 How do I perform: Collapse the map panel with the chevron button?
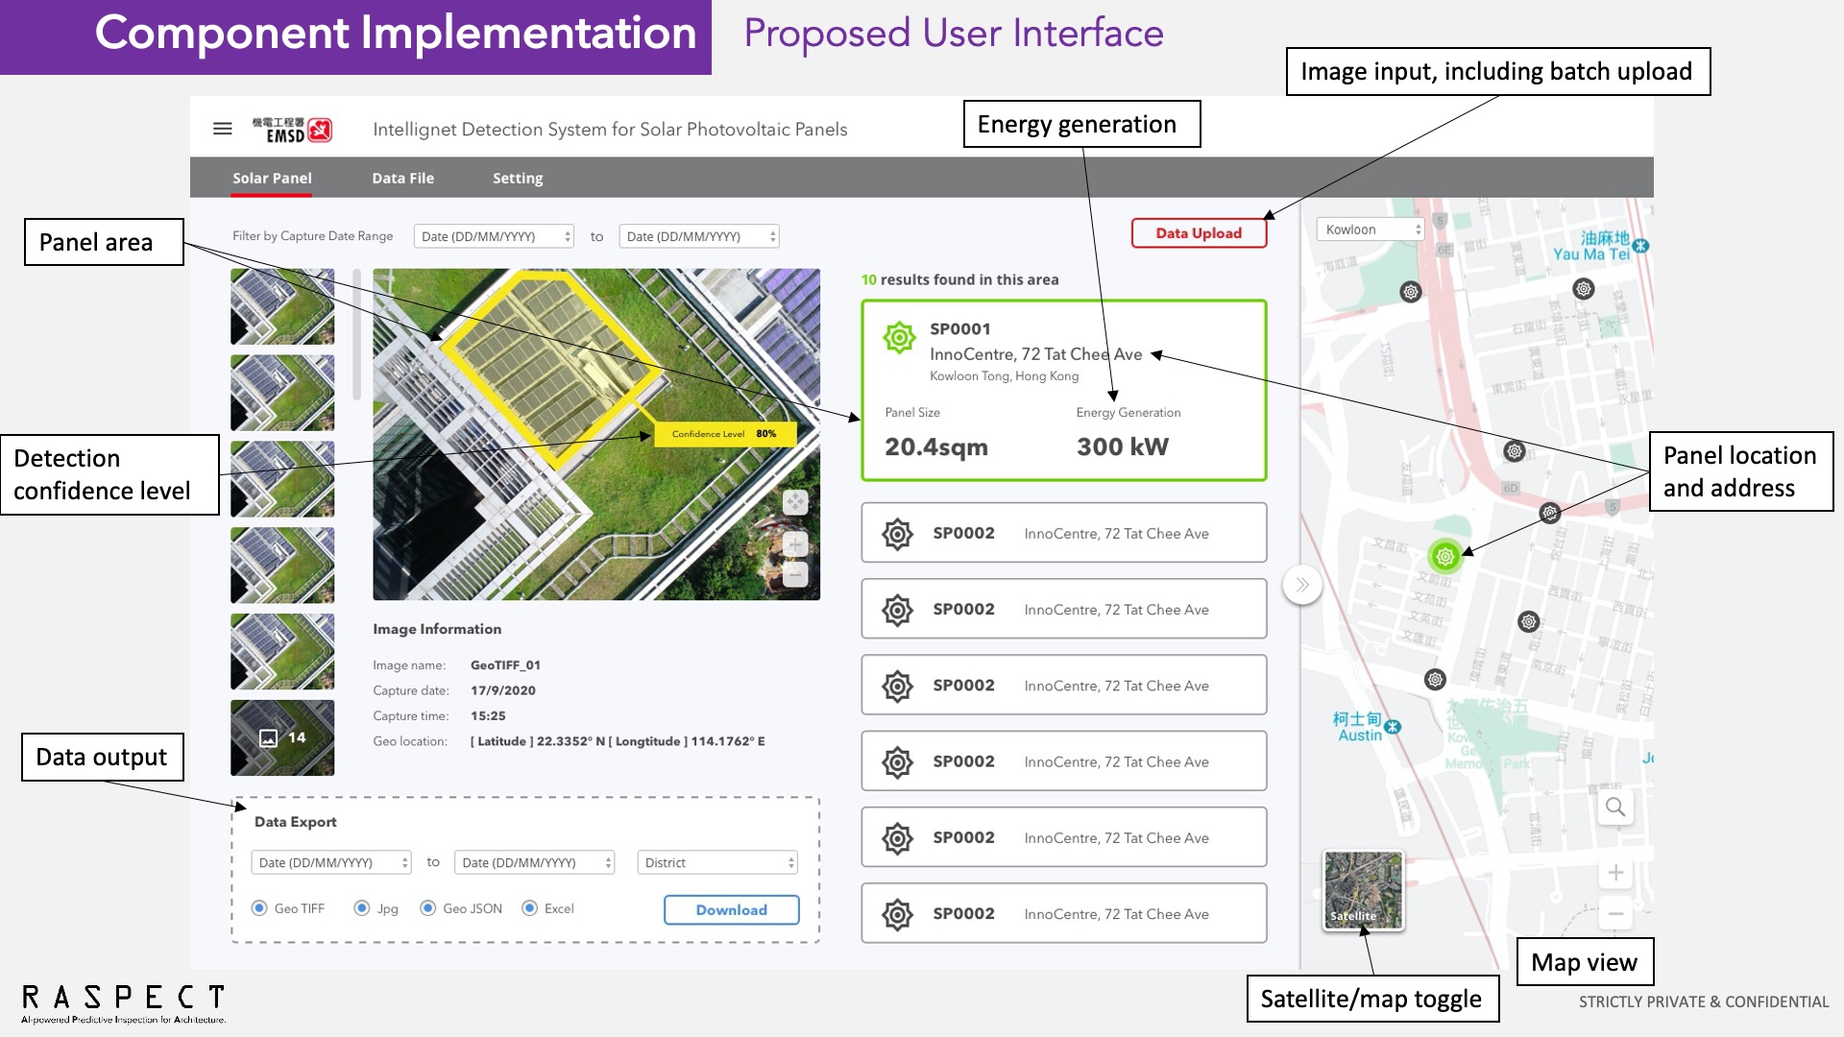tap(1302, 584)
